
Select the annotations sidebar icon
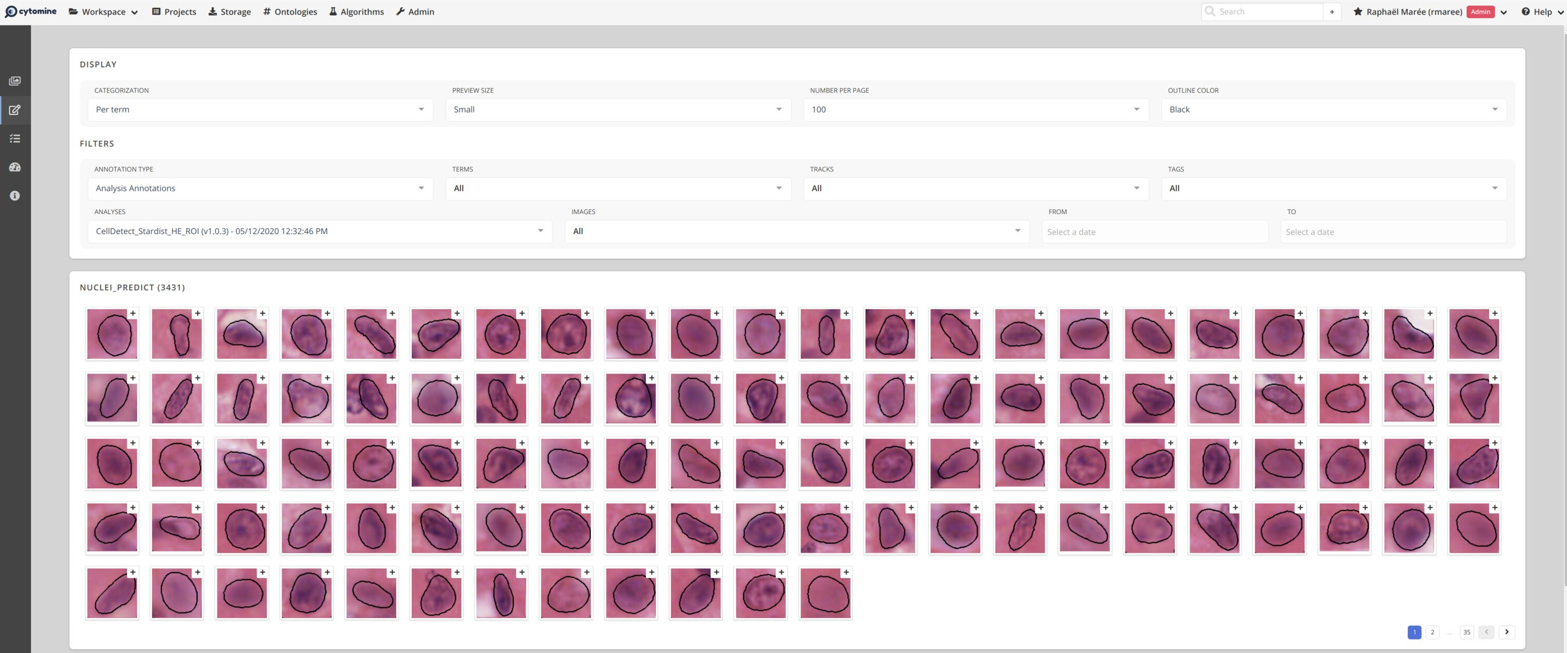coord(15,110)
